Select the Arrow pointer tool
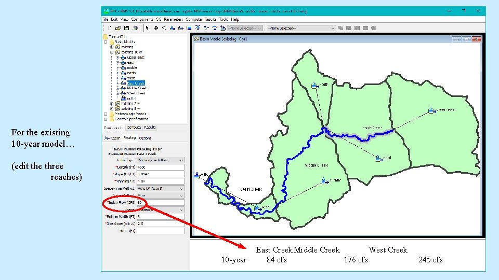Screen dimensions: 499x280 coord(147,28)
